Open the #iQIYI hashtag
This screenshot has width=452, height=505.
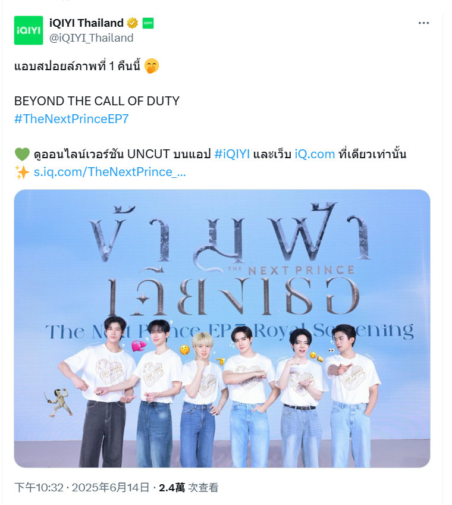point(232,154)
